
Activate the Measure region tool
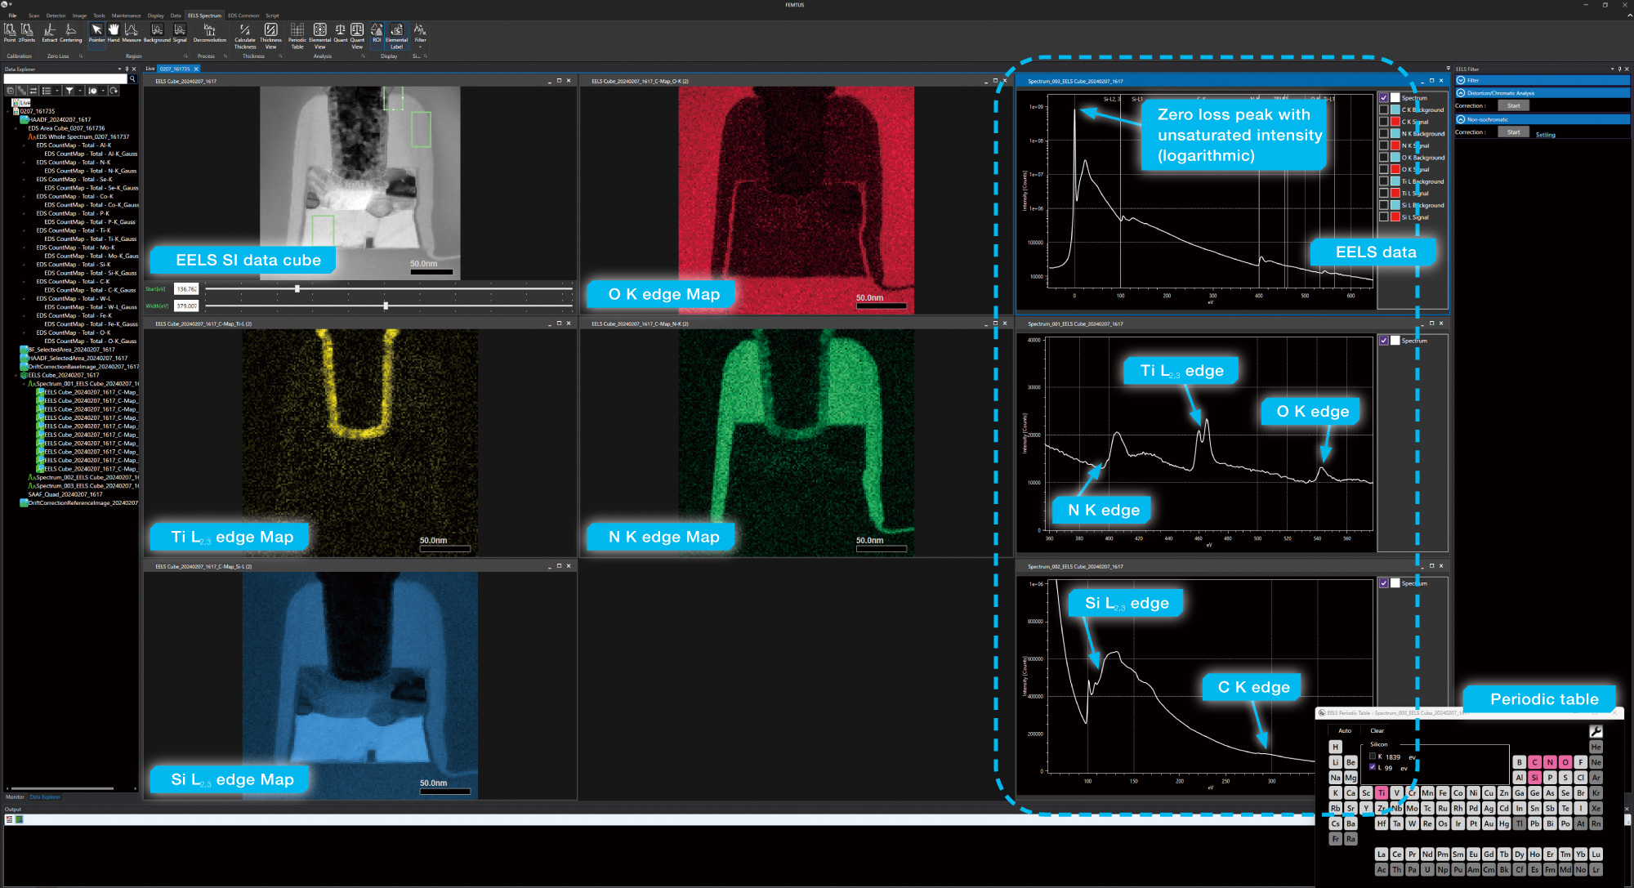131,33
